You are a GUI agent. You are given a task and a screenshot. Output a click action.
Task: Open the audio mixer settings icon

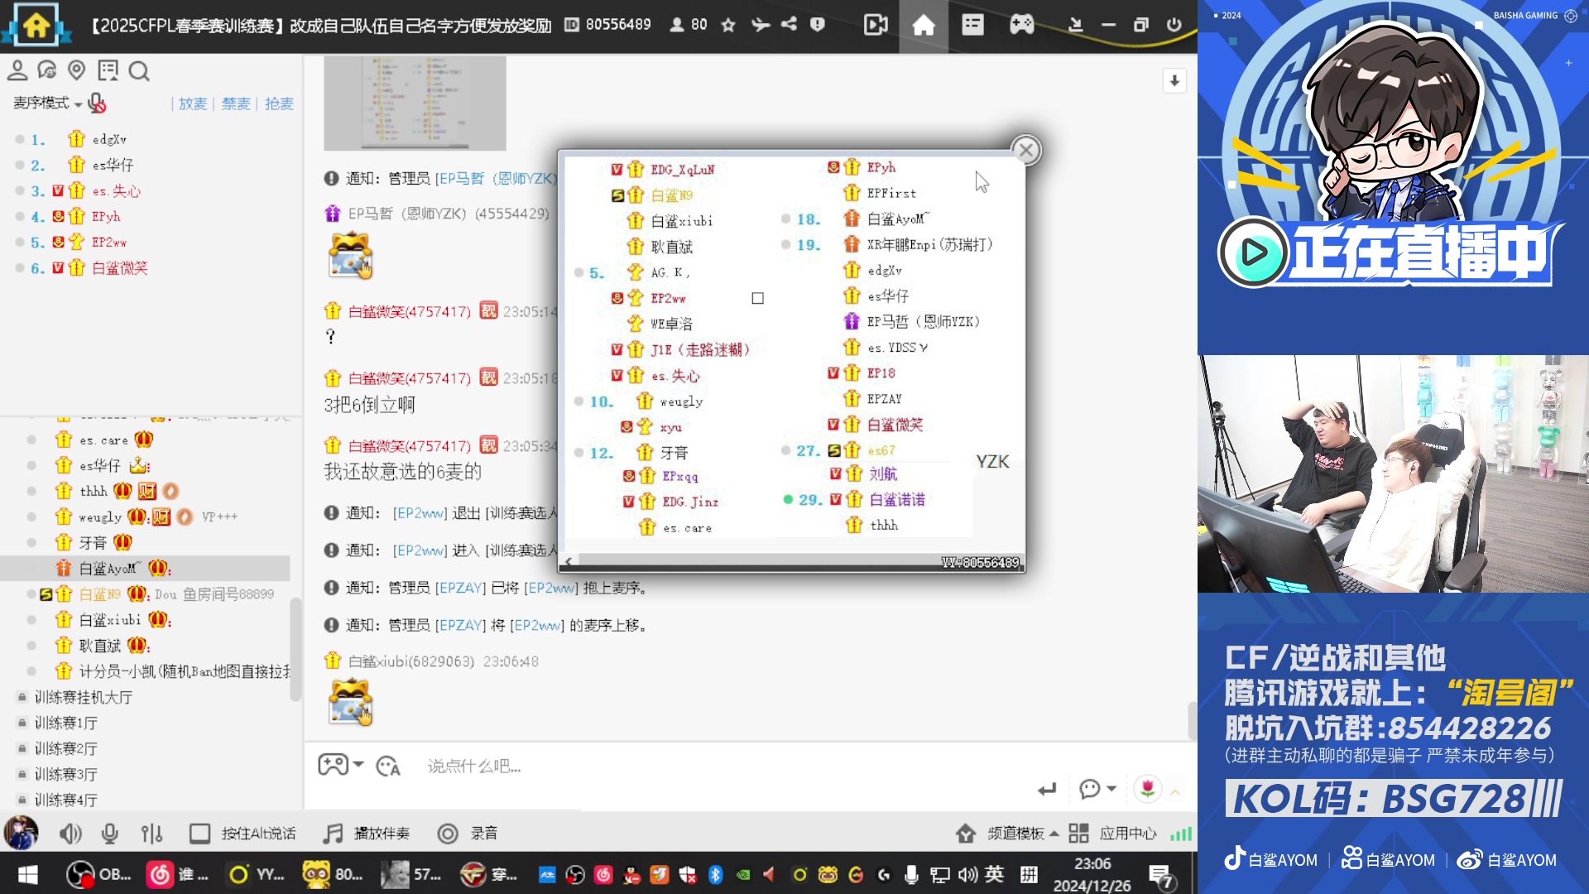click(x=151, y=834)
